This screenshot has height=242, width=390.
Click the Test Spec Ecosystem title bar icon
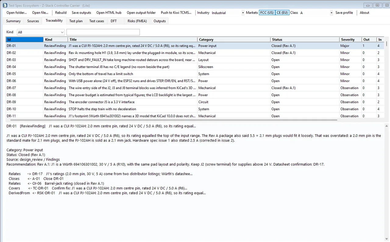5,5
